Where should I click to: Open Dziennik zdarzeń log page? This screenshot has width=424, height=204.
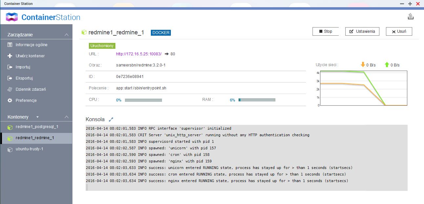[x=31, y=89]
